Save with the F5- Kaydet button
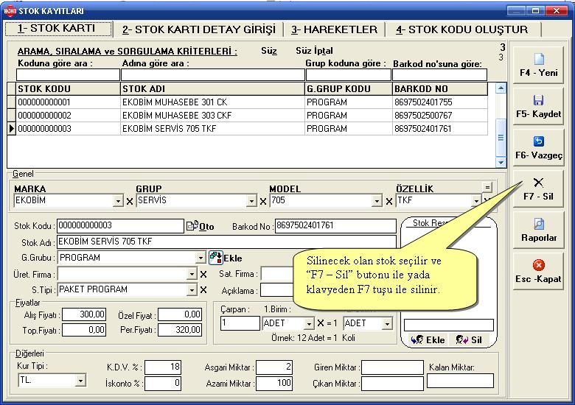The height and width of the screenshot is (405, 575). pyautogui.click(x=538, y=107)
